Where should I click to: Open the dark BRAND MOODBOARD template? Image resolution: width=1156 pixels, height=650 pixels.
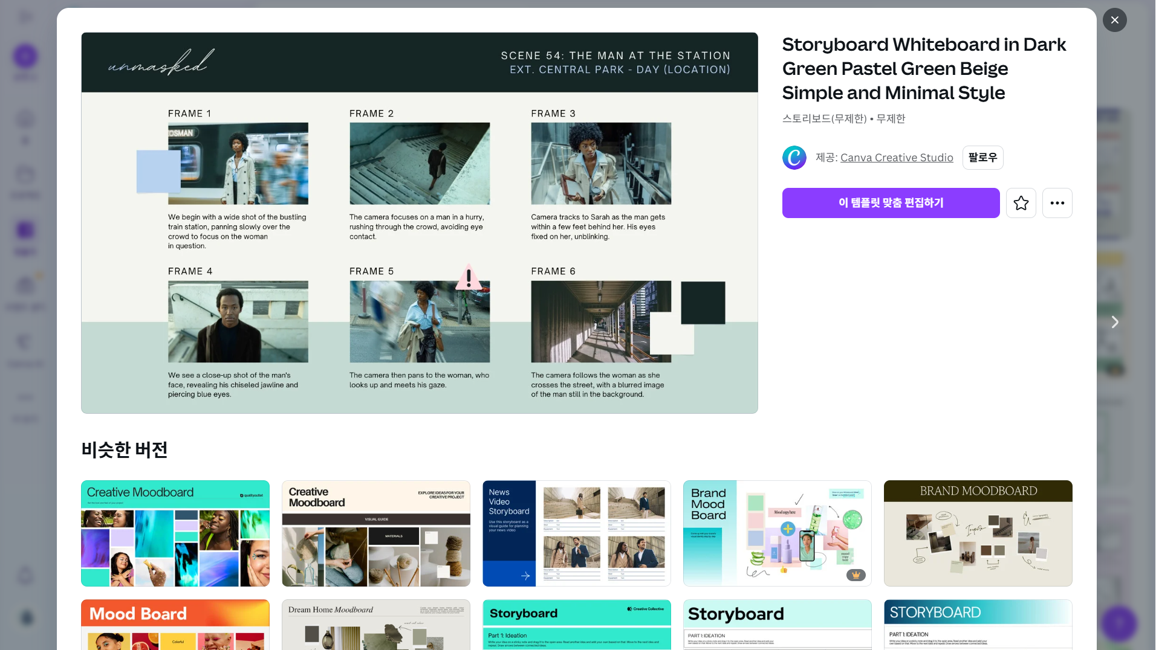(x=978, y=533)
